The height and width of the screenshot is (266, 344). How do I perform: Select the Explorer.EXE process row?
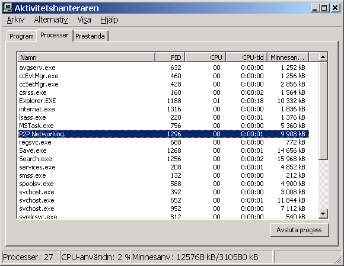coord(164,101)
